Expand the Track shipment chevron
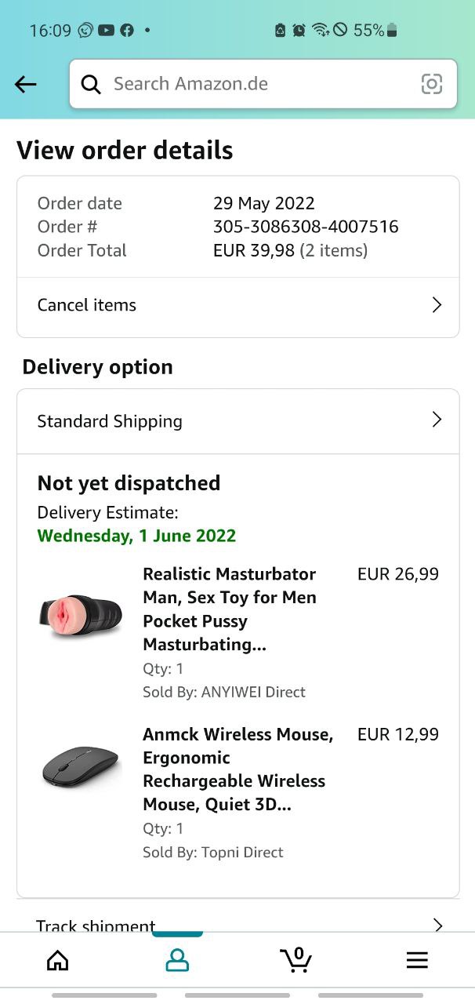 click(x=437, y=925)
